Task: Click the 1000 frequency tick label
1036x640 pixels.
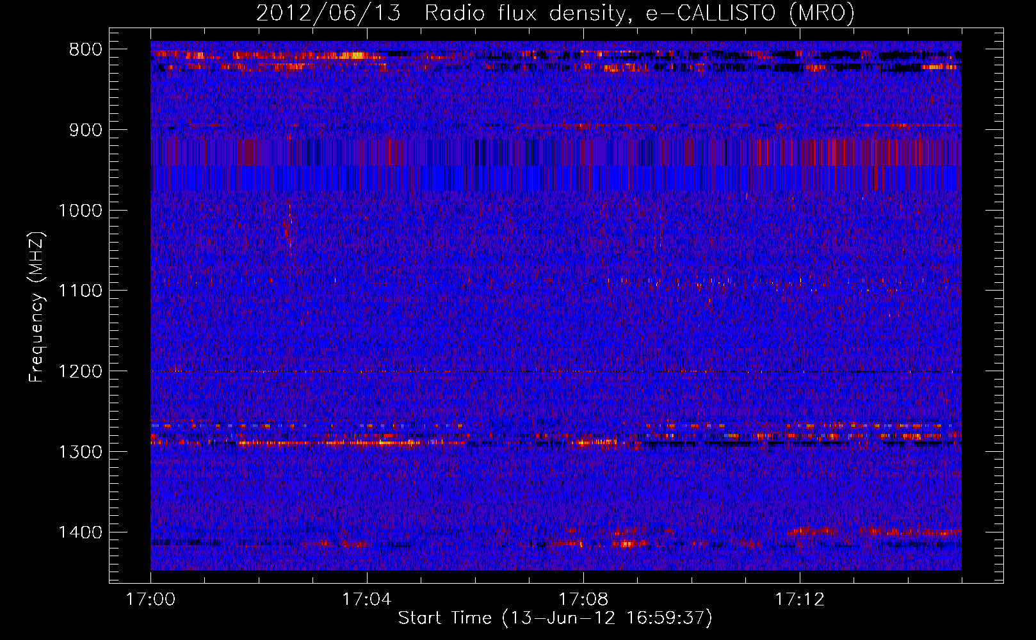Action: pyautogui.click(x=80, y=211)
